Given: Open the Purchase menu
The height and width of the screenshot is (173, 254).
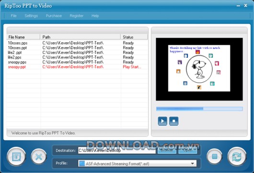Looking at the screenshot, I should (54, 16).
